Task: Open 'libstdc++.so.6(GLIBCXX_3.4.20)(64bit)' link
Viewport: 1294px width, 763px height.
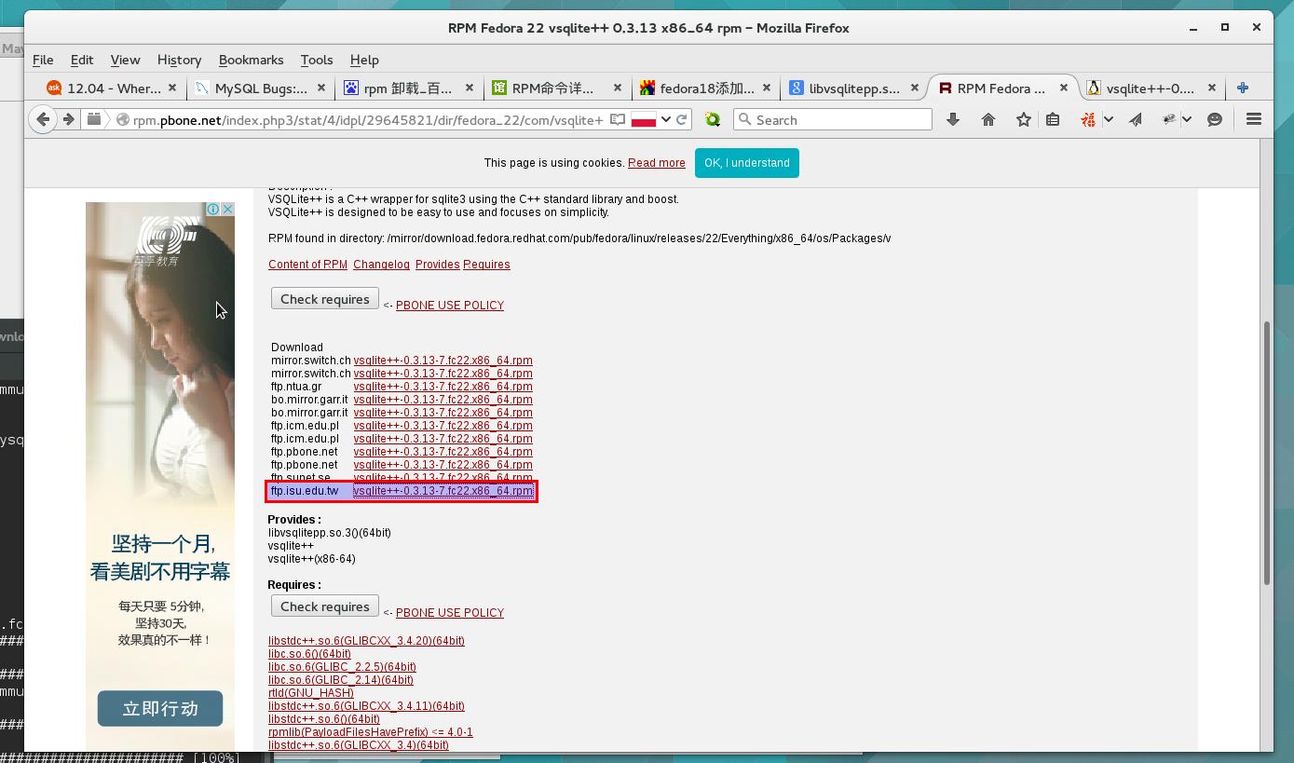Action: pos(366,641)
